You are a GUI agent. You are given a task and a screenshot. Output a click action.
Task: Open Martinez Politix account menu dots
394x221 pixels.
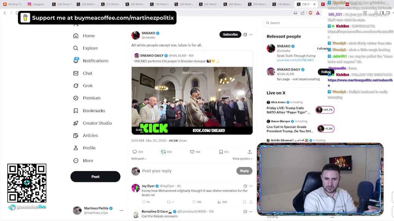(x=121, y=210)
